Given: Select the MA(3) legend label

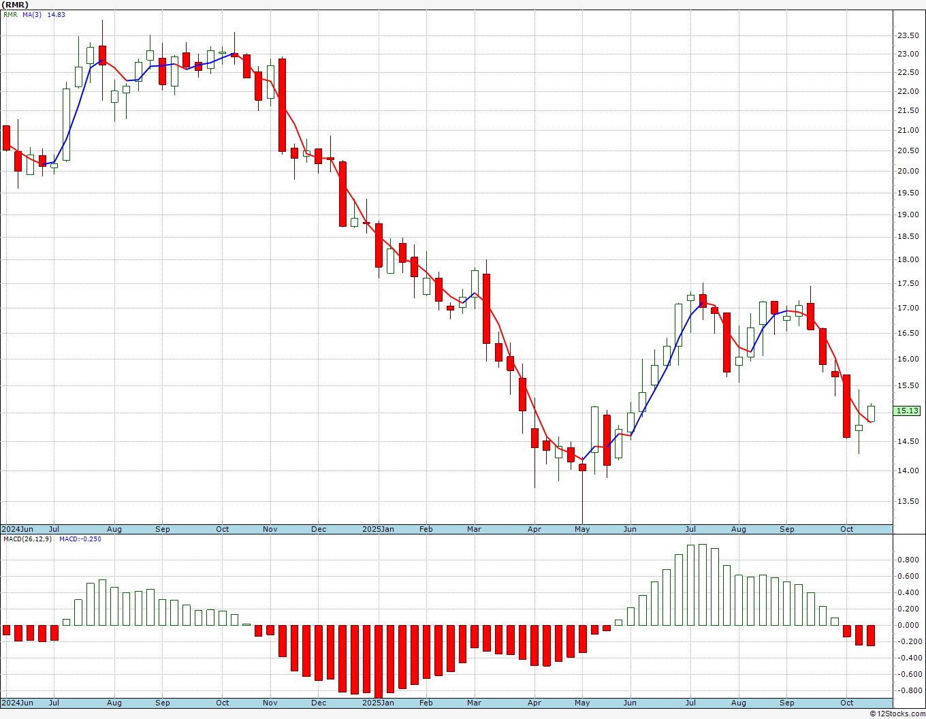Looking at the screenshot, I should [32, 15].
